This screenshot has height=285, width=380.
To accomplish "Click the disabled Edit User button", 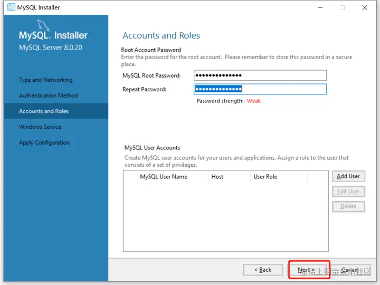I will tap(348, 192).
